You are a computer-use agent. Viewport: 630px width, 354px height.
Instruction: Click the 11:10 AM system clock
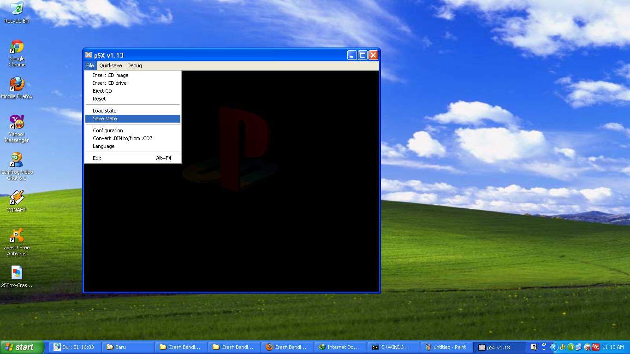click(613, 347)
